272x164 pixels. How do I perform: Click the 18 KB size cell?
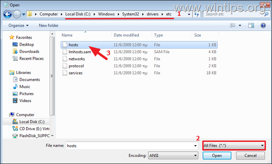211,73
